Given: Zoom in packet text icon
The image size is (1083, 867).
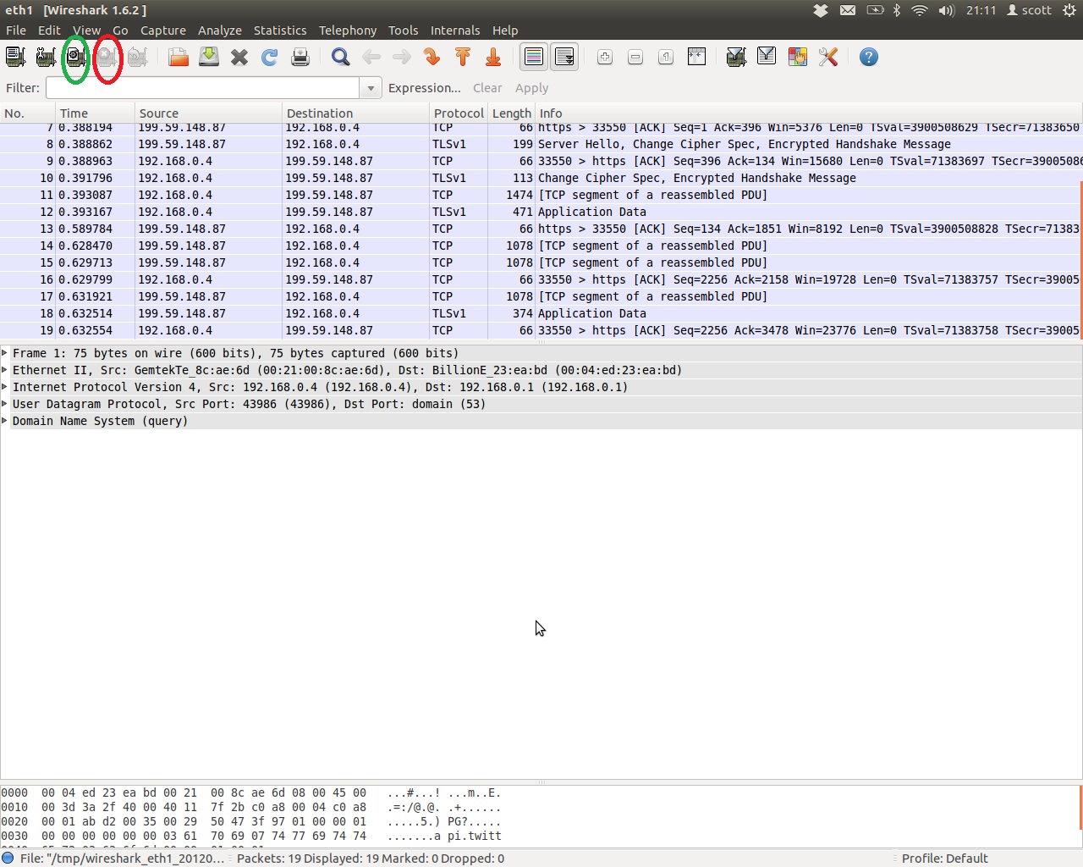Looking at the screenshot, I should pos(605,57).
